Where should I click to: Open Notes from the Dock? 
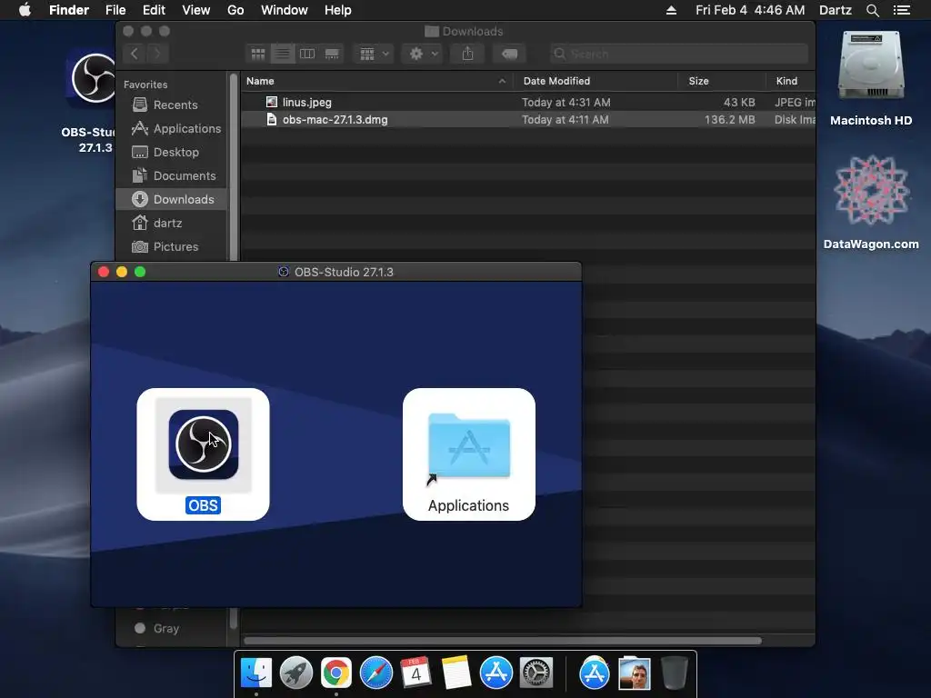456,673
